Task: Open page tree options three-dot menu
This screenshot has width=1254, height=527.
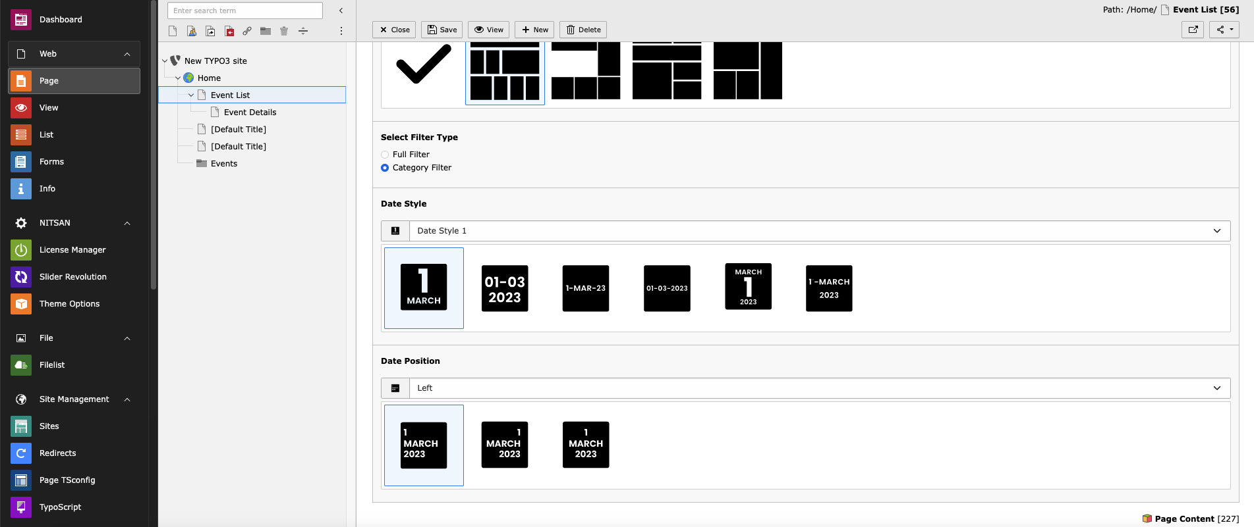Action: click(x=341, y=31)
